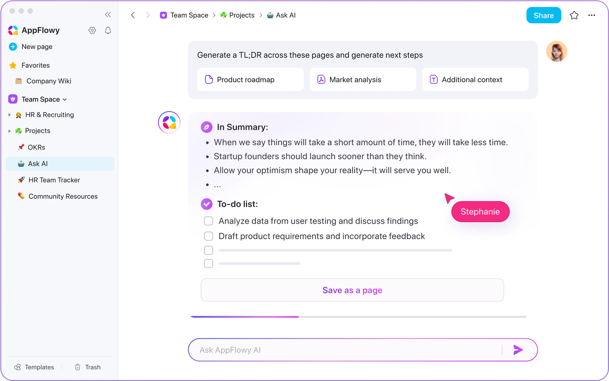Click the favorite star in the top bar
The image size is (609, 381).
pyautogui.click(x=574, y=15)
